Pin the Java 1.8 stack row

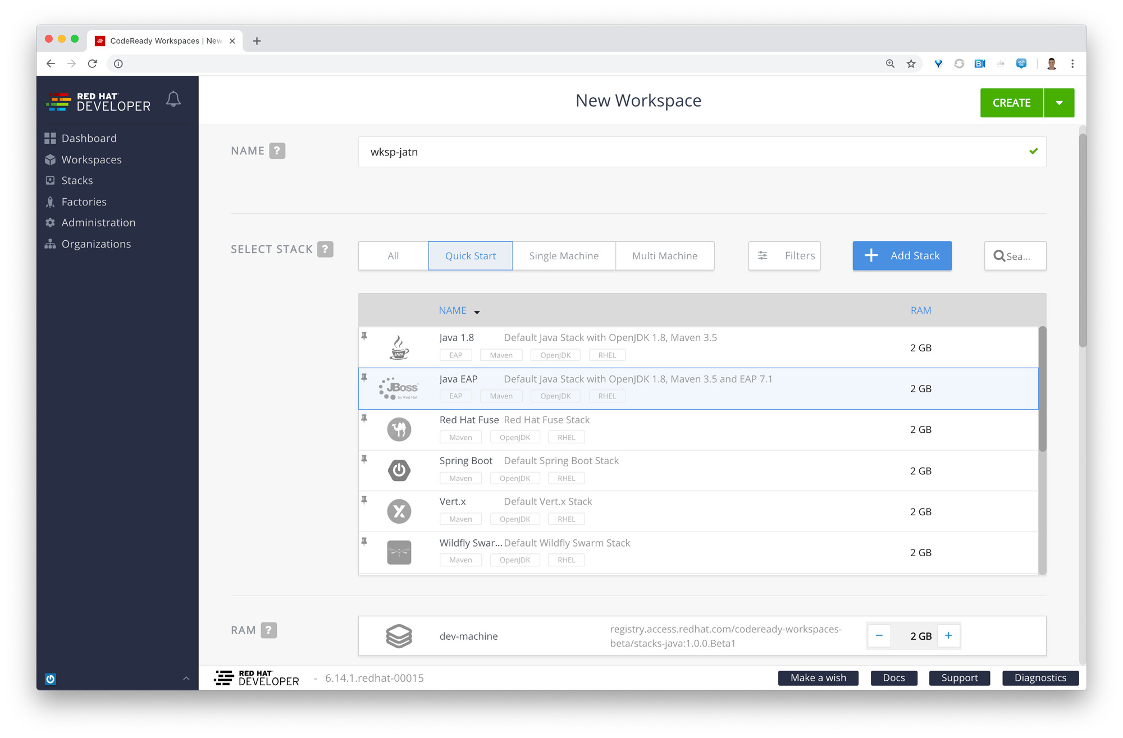tap(364, 336)
